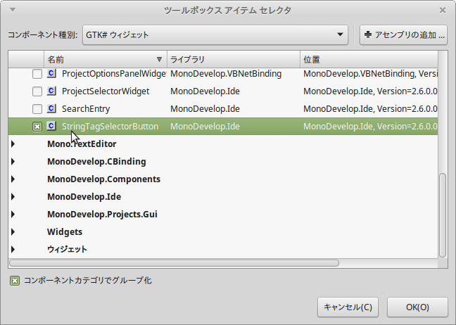Check the ProjectOptionsPanelWidget checkbox
456x325 pixels.
click(x=37, y=74)
